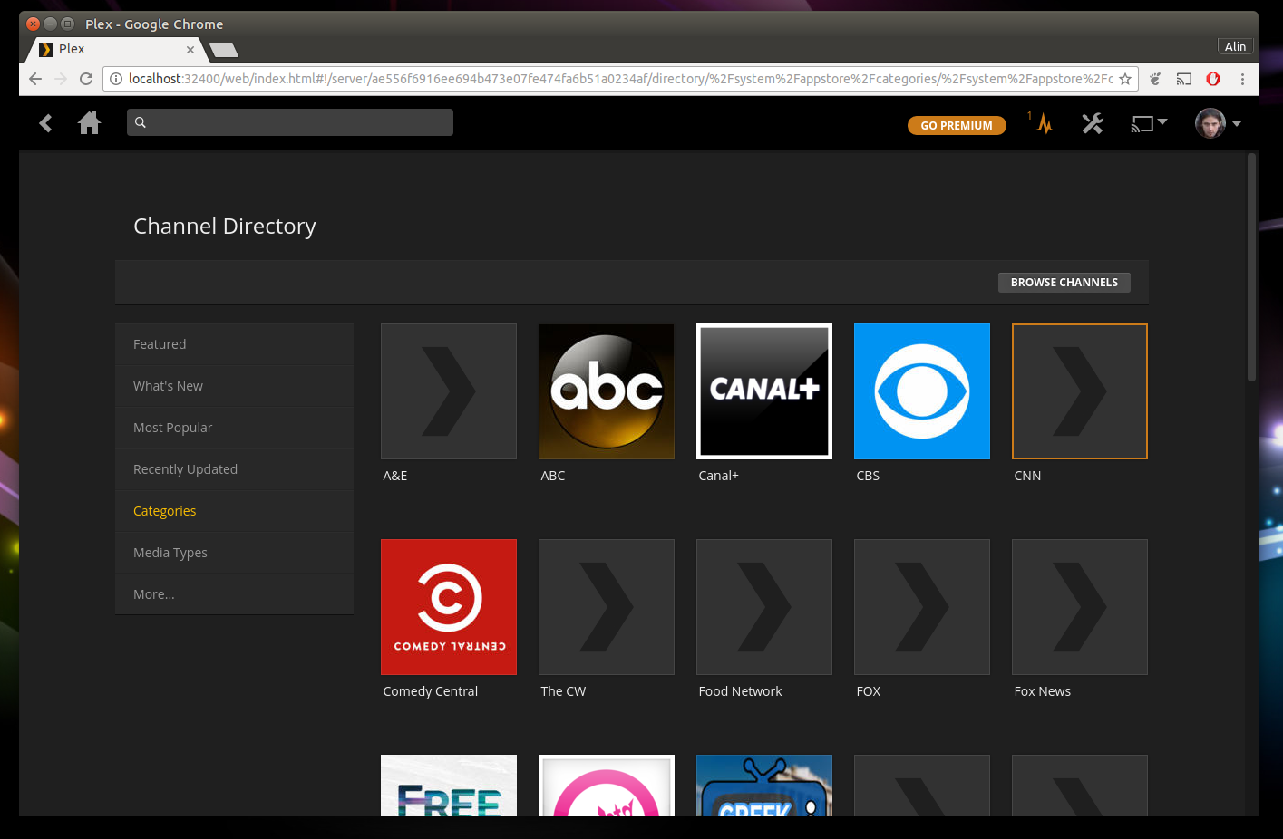Select Media Types in the sidebar

pos(234,553)
